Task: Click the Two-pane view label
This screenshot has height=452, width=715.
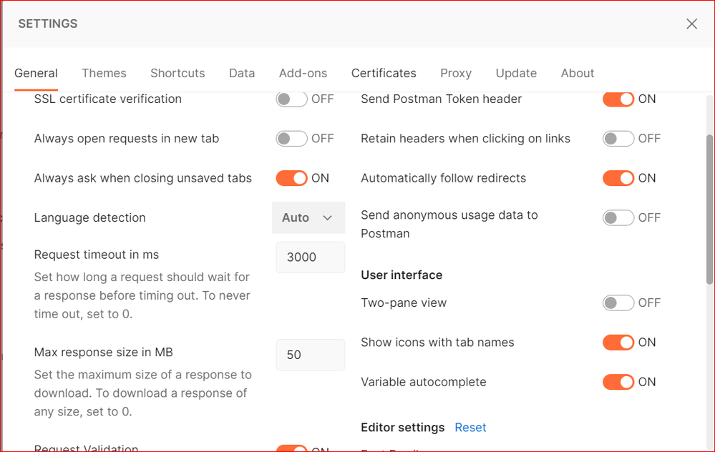Action: [404, 303]
